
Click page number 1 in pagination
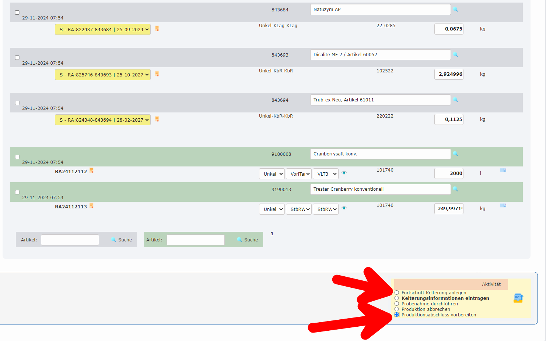point(272,234)
